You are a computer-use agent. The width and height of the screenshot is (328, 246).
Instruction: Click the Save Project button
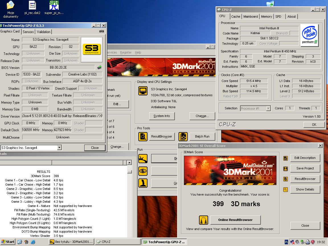pyautogui.click(x=305, y=168)
